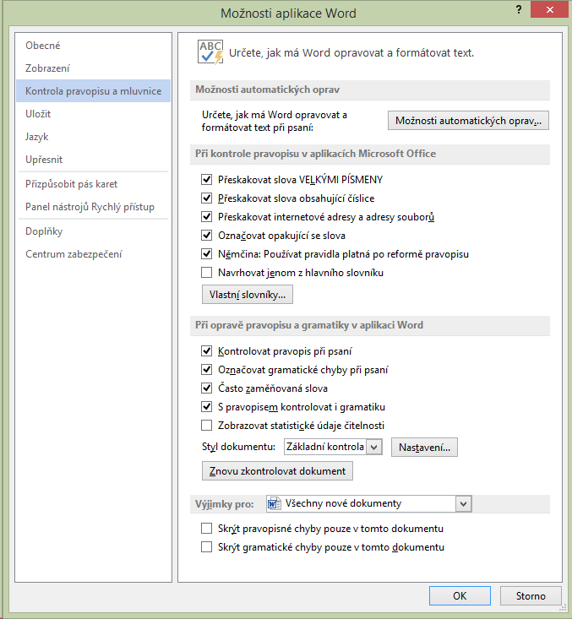The width and height of the screenshot is (572, 619).
Task: Go to the Uložit category
Action: point(93,114)
